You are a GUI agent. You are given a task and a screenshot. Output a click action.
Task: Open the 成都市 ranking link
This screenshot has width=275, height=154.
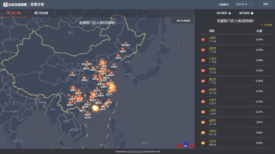tap(213, 121)
